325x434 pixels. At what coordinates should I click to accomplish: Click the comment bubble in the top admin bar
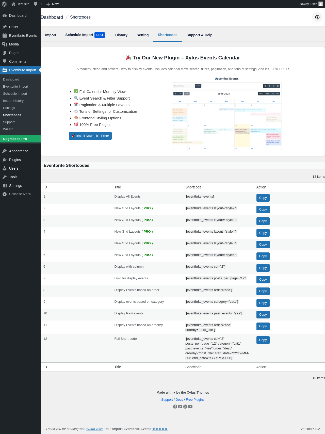[38, 4]
